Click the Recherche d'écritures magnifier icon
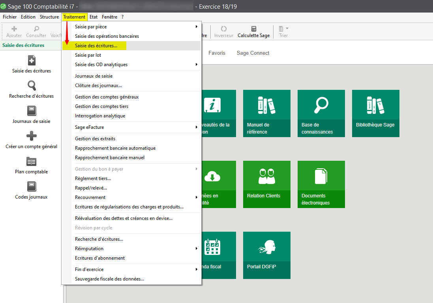The height and width of the screenshot is (303, 433). [x=32, y=86]
